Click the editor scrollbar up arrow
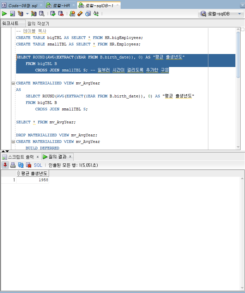The height and width of the screenshot is (293, 245). 238,29
